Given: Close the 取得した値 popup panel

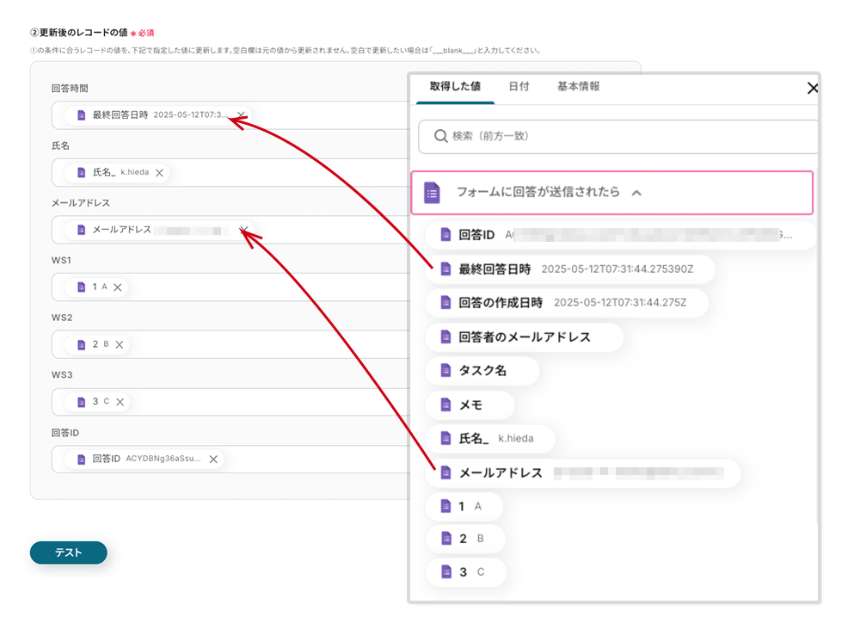Looking at the screenshot, I should (812, 88).
